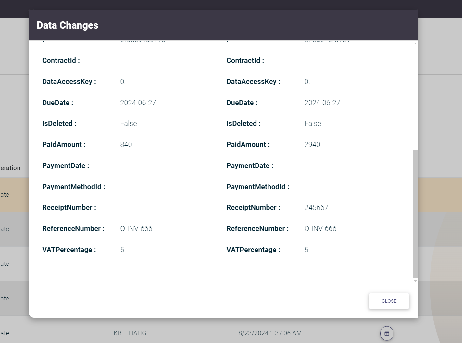
Task: Click the PaidAmount label next to 840
Action: 64,145
